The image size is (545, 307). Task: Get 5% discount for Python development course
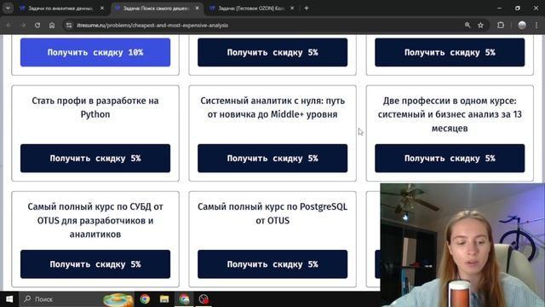pyautogui.click(x=95, y=158)
